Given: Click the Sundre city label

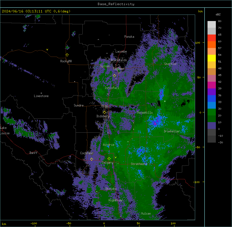Looking at the screenshot, I should tap(79, 105).
